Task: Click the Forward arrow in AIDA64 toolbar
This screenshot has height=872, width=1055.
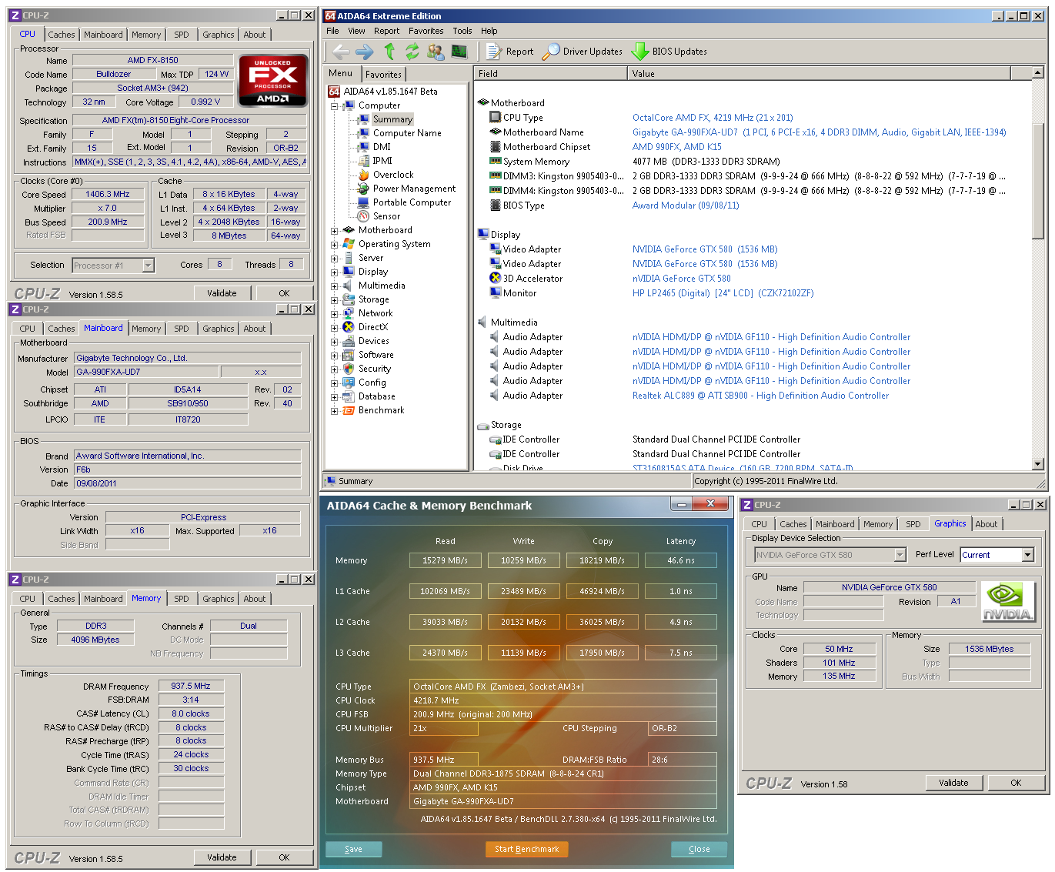Action: coord(365,52)
